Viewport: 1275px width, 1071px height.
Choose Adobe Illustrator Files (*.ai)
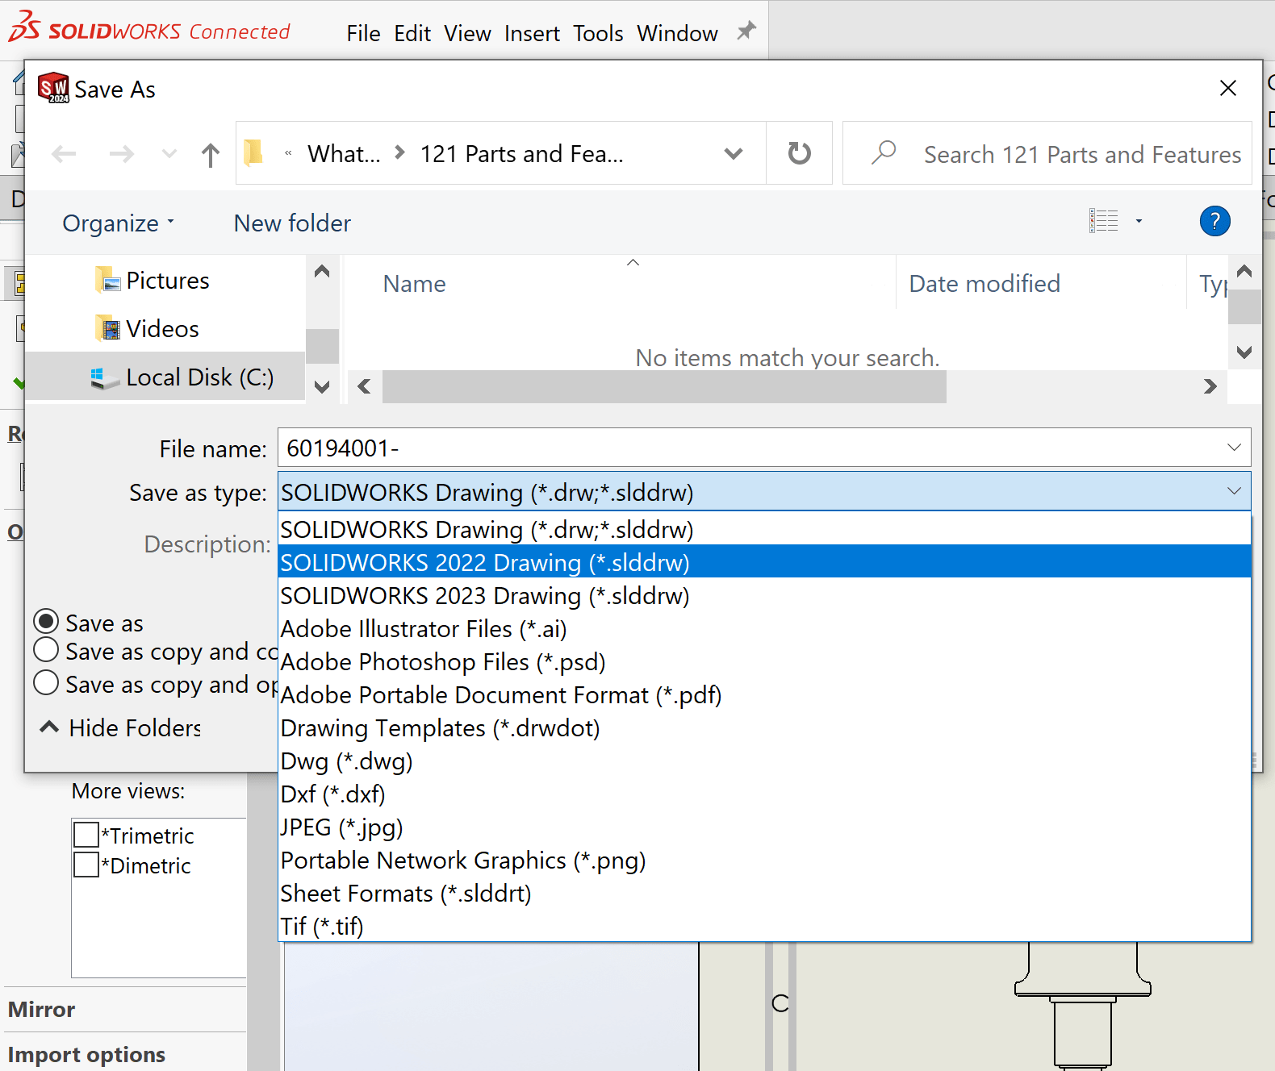pyautogui.click(x=764, y=628)
